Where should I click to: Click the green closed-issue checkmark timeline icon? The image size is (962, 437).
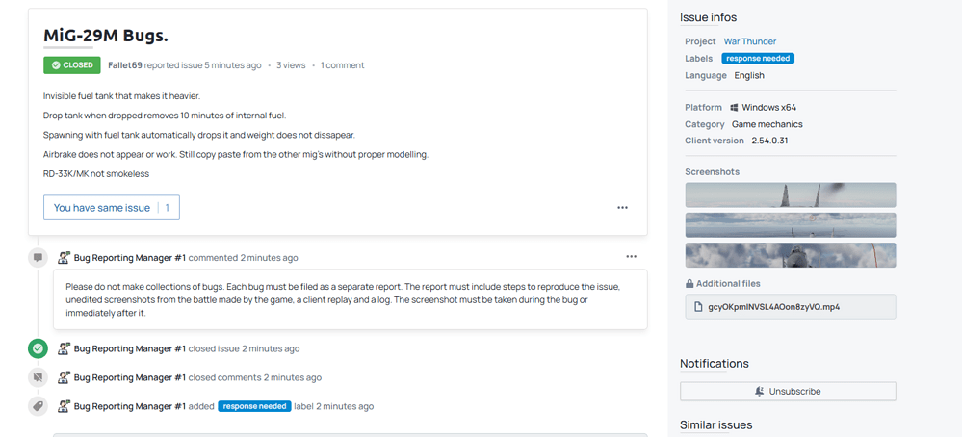[x=38, y=348]
